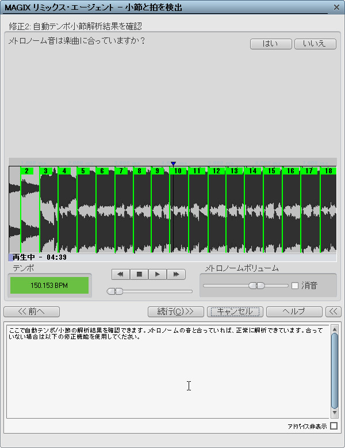345x448 pixels.
Task: Select bar marker 11 in the waveform
Action: [197, 171]
